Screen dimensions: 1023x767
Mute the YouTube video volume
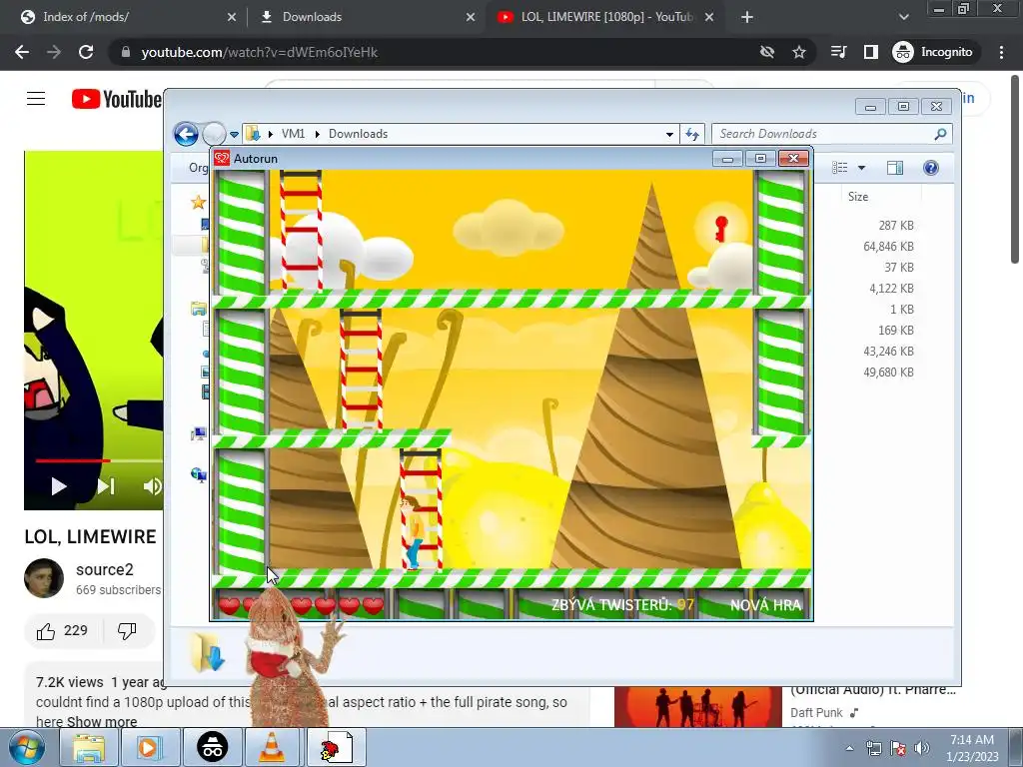[x=152, y=486]
